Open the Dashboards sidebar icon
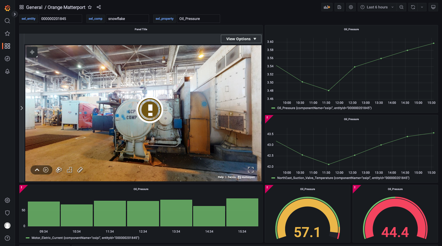Image resolution: width=442 pixels, height=246 pixels. click(7, 46)
